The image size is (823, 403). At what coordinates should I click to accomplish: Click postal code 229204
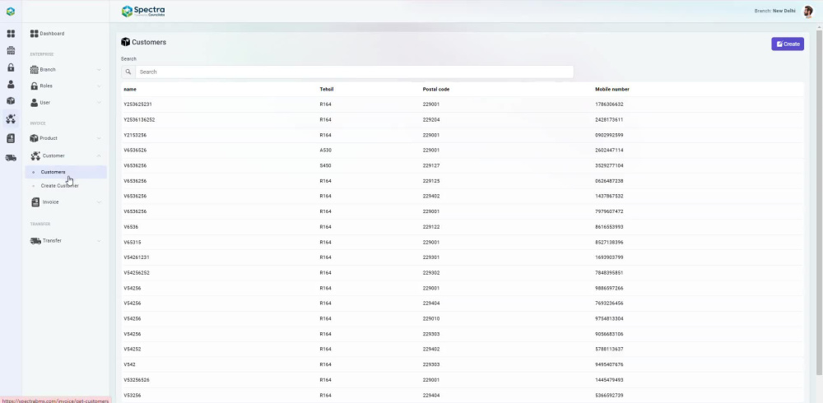click(431, 119)
